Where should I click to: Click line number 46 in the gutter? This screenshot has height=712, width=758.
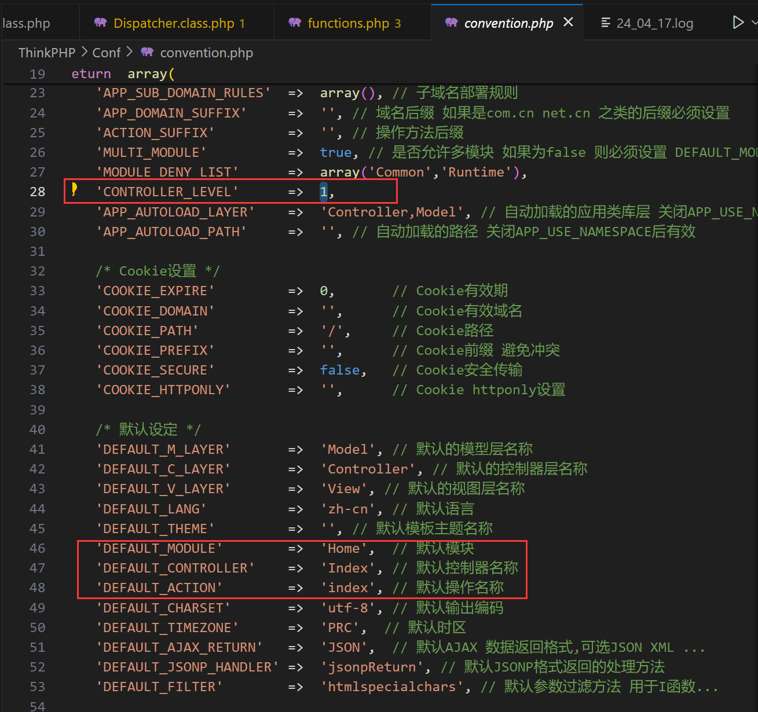pyautogui.click(x=38, y=548)
